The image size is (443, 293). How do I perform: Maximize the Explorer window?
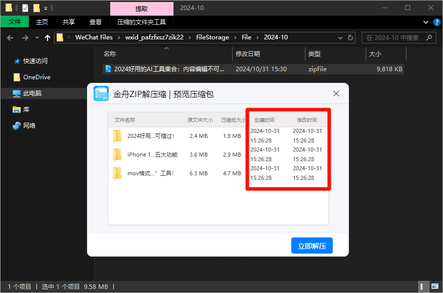(408, 8)
